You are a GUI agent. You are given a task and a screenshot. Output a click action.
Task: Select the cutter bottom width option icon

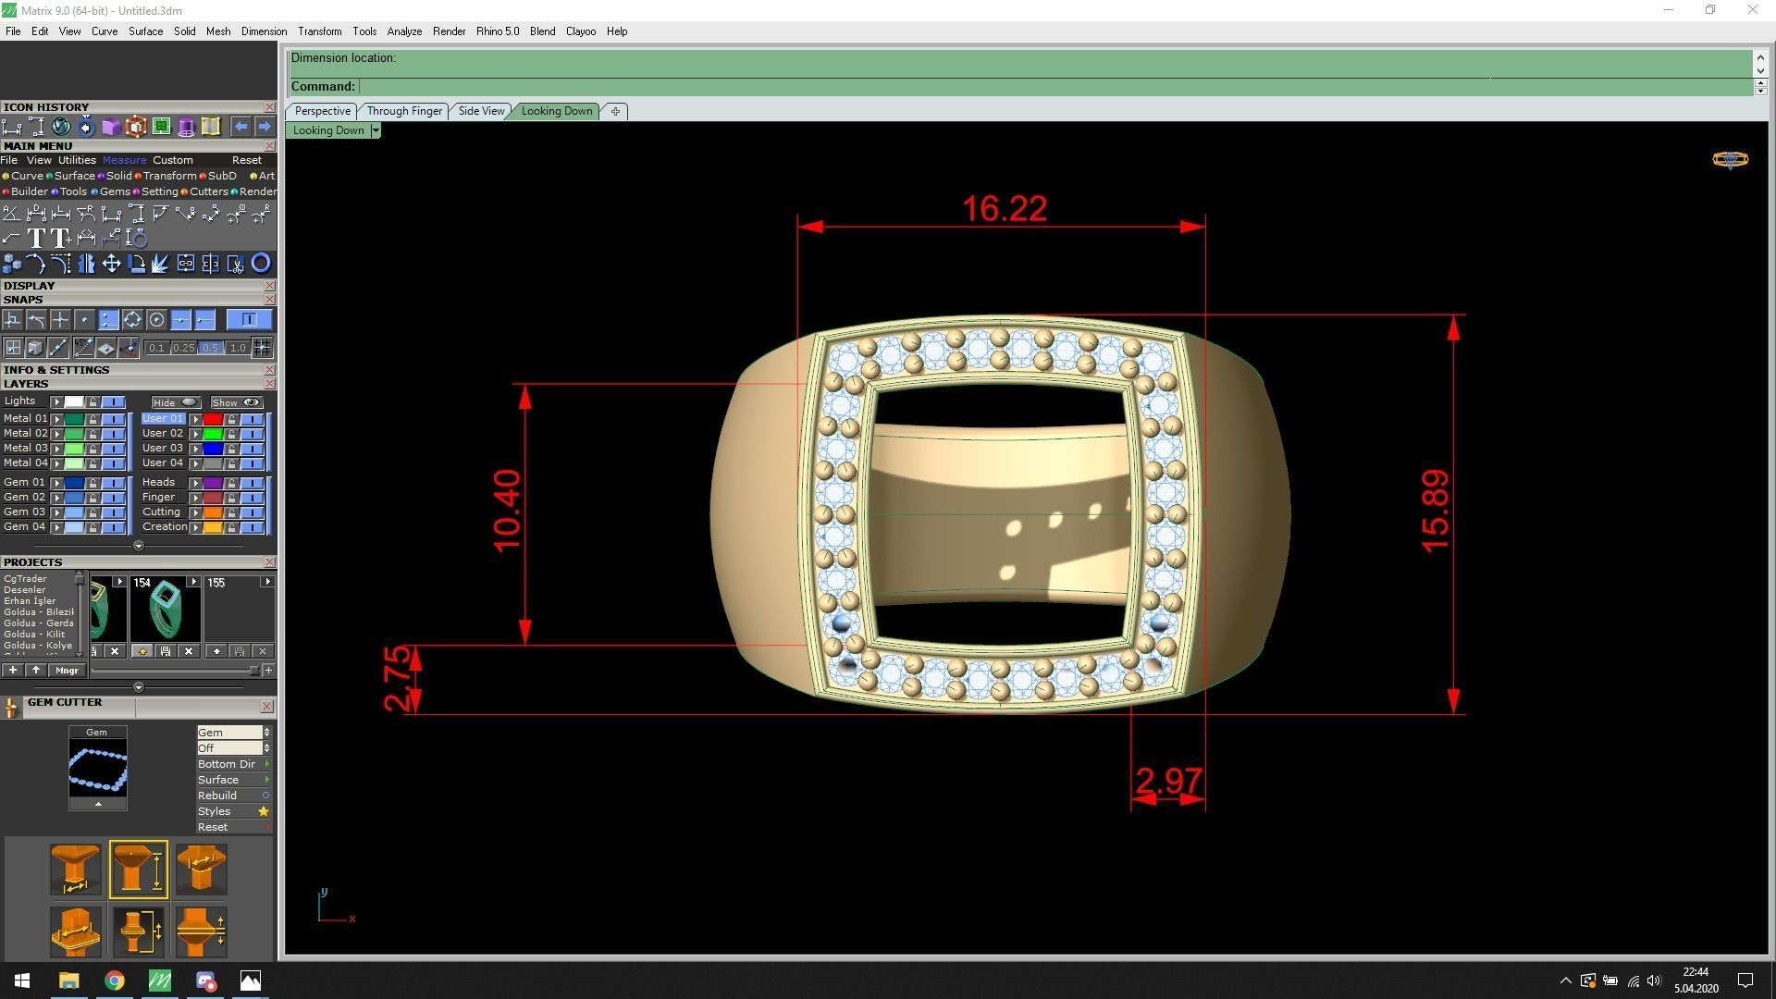pyautogui.click(x=76, y=869)
